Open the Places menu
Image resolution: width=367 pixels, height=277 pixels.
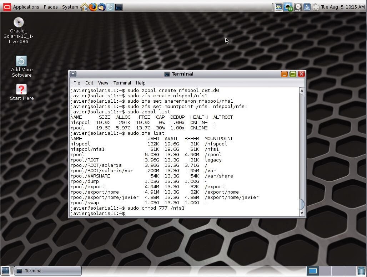coord(50,7)
